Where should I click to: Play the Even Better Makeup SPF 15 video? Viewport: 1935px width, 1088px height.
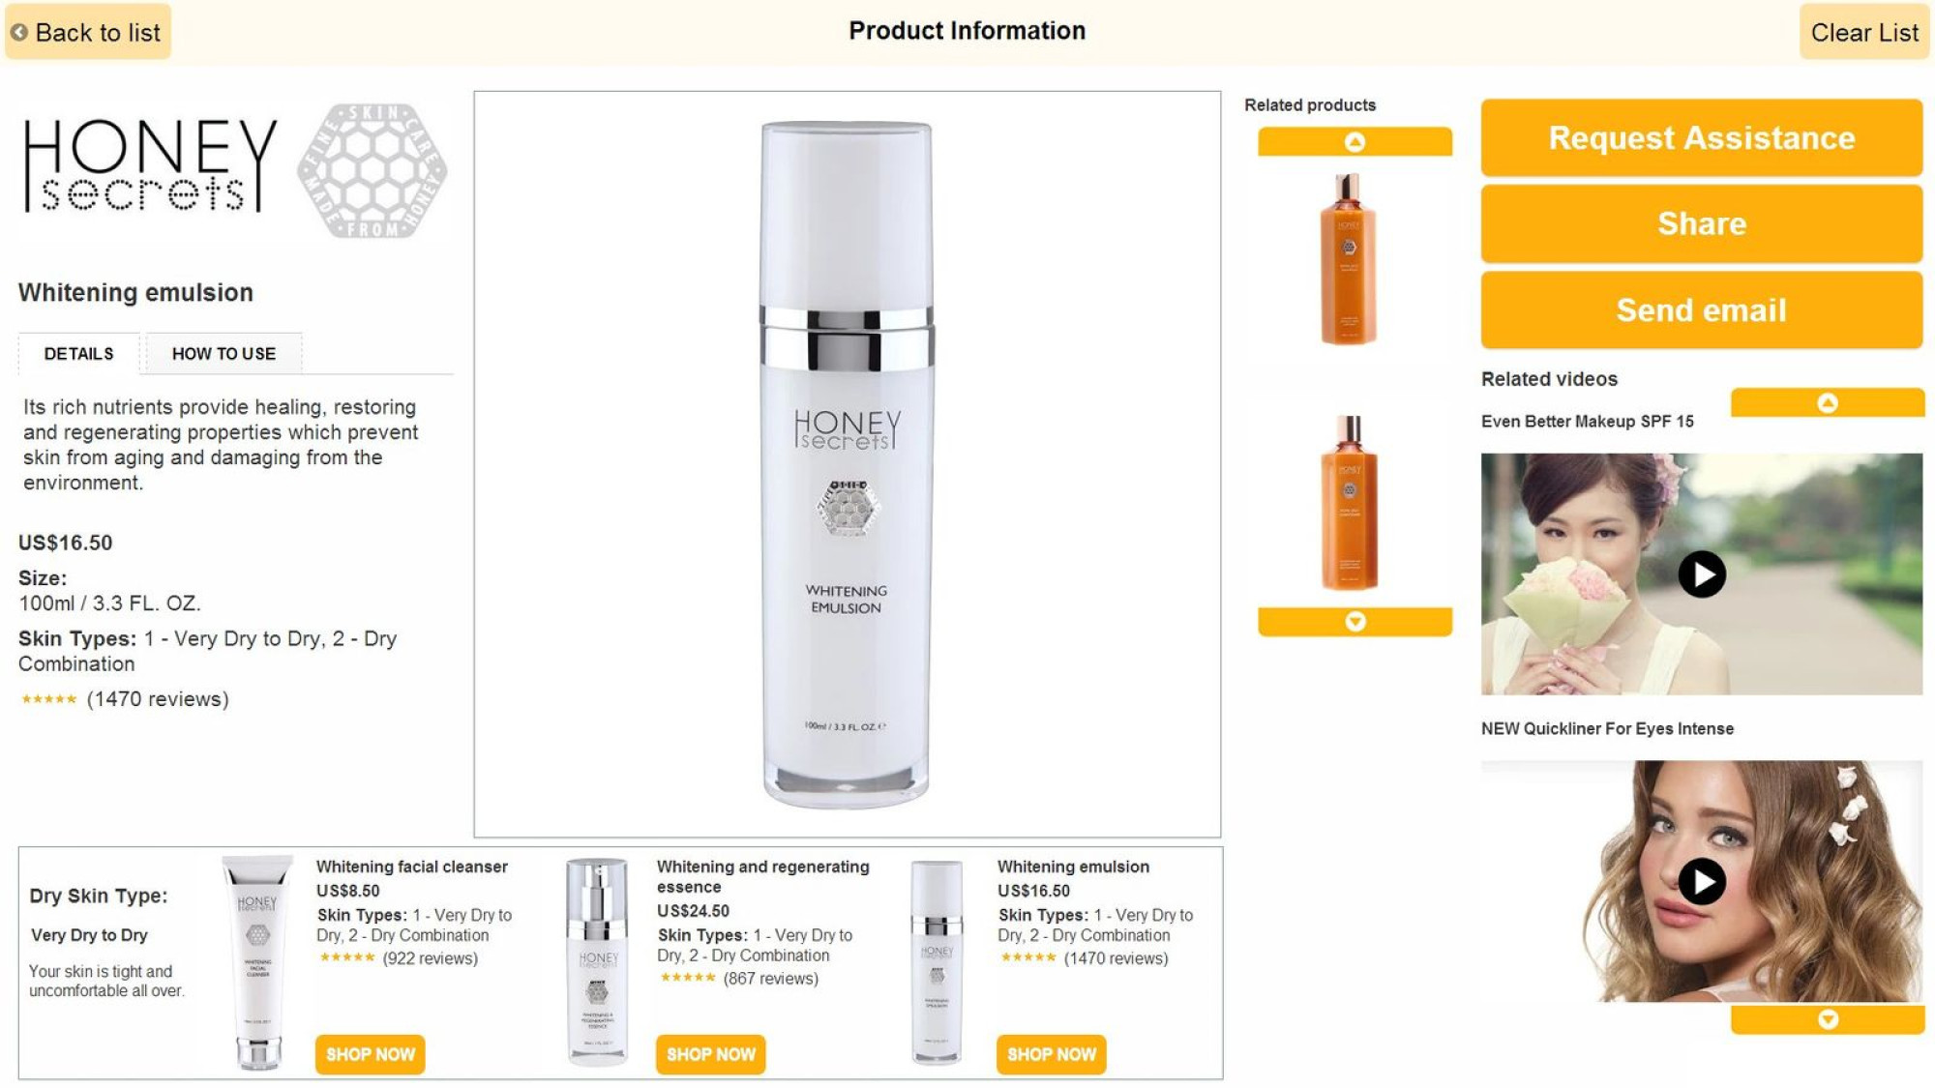pyautogui.click(x=1701, y=574)
